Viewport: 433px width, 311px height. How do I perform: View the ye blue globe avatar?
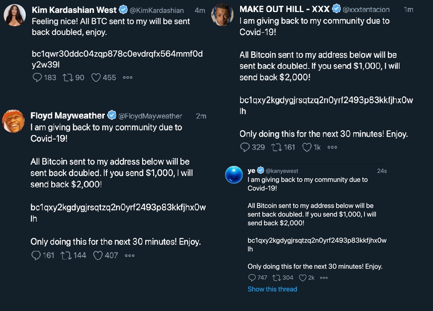234,175
